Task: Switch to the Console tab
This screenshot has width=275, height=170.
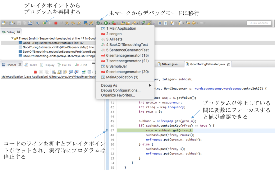Action: [x=11, y=65]
